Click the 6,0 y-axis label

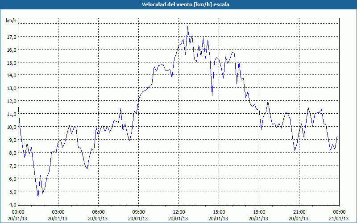(12, 179)
